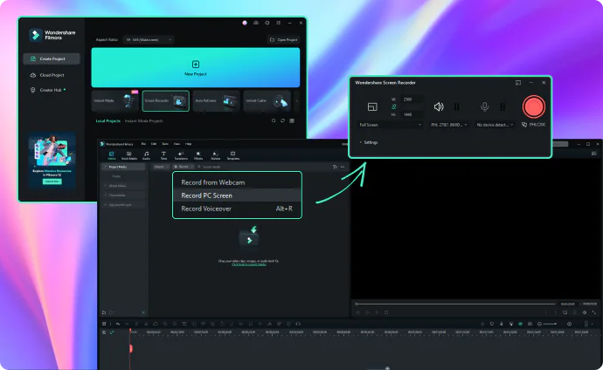Click the Open Project button
Screen dimensions: 603x370
coord(284,39)
